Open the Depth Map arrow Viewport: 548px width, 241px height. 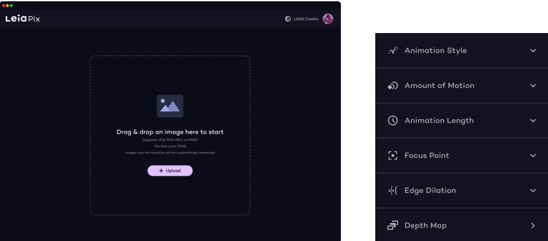(533, 225)
